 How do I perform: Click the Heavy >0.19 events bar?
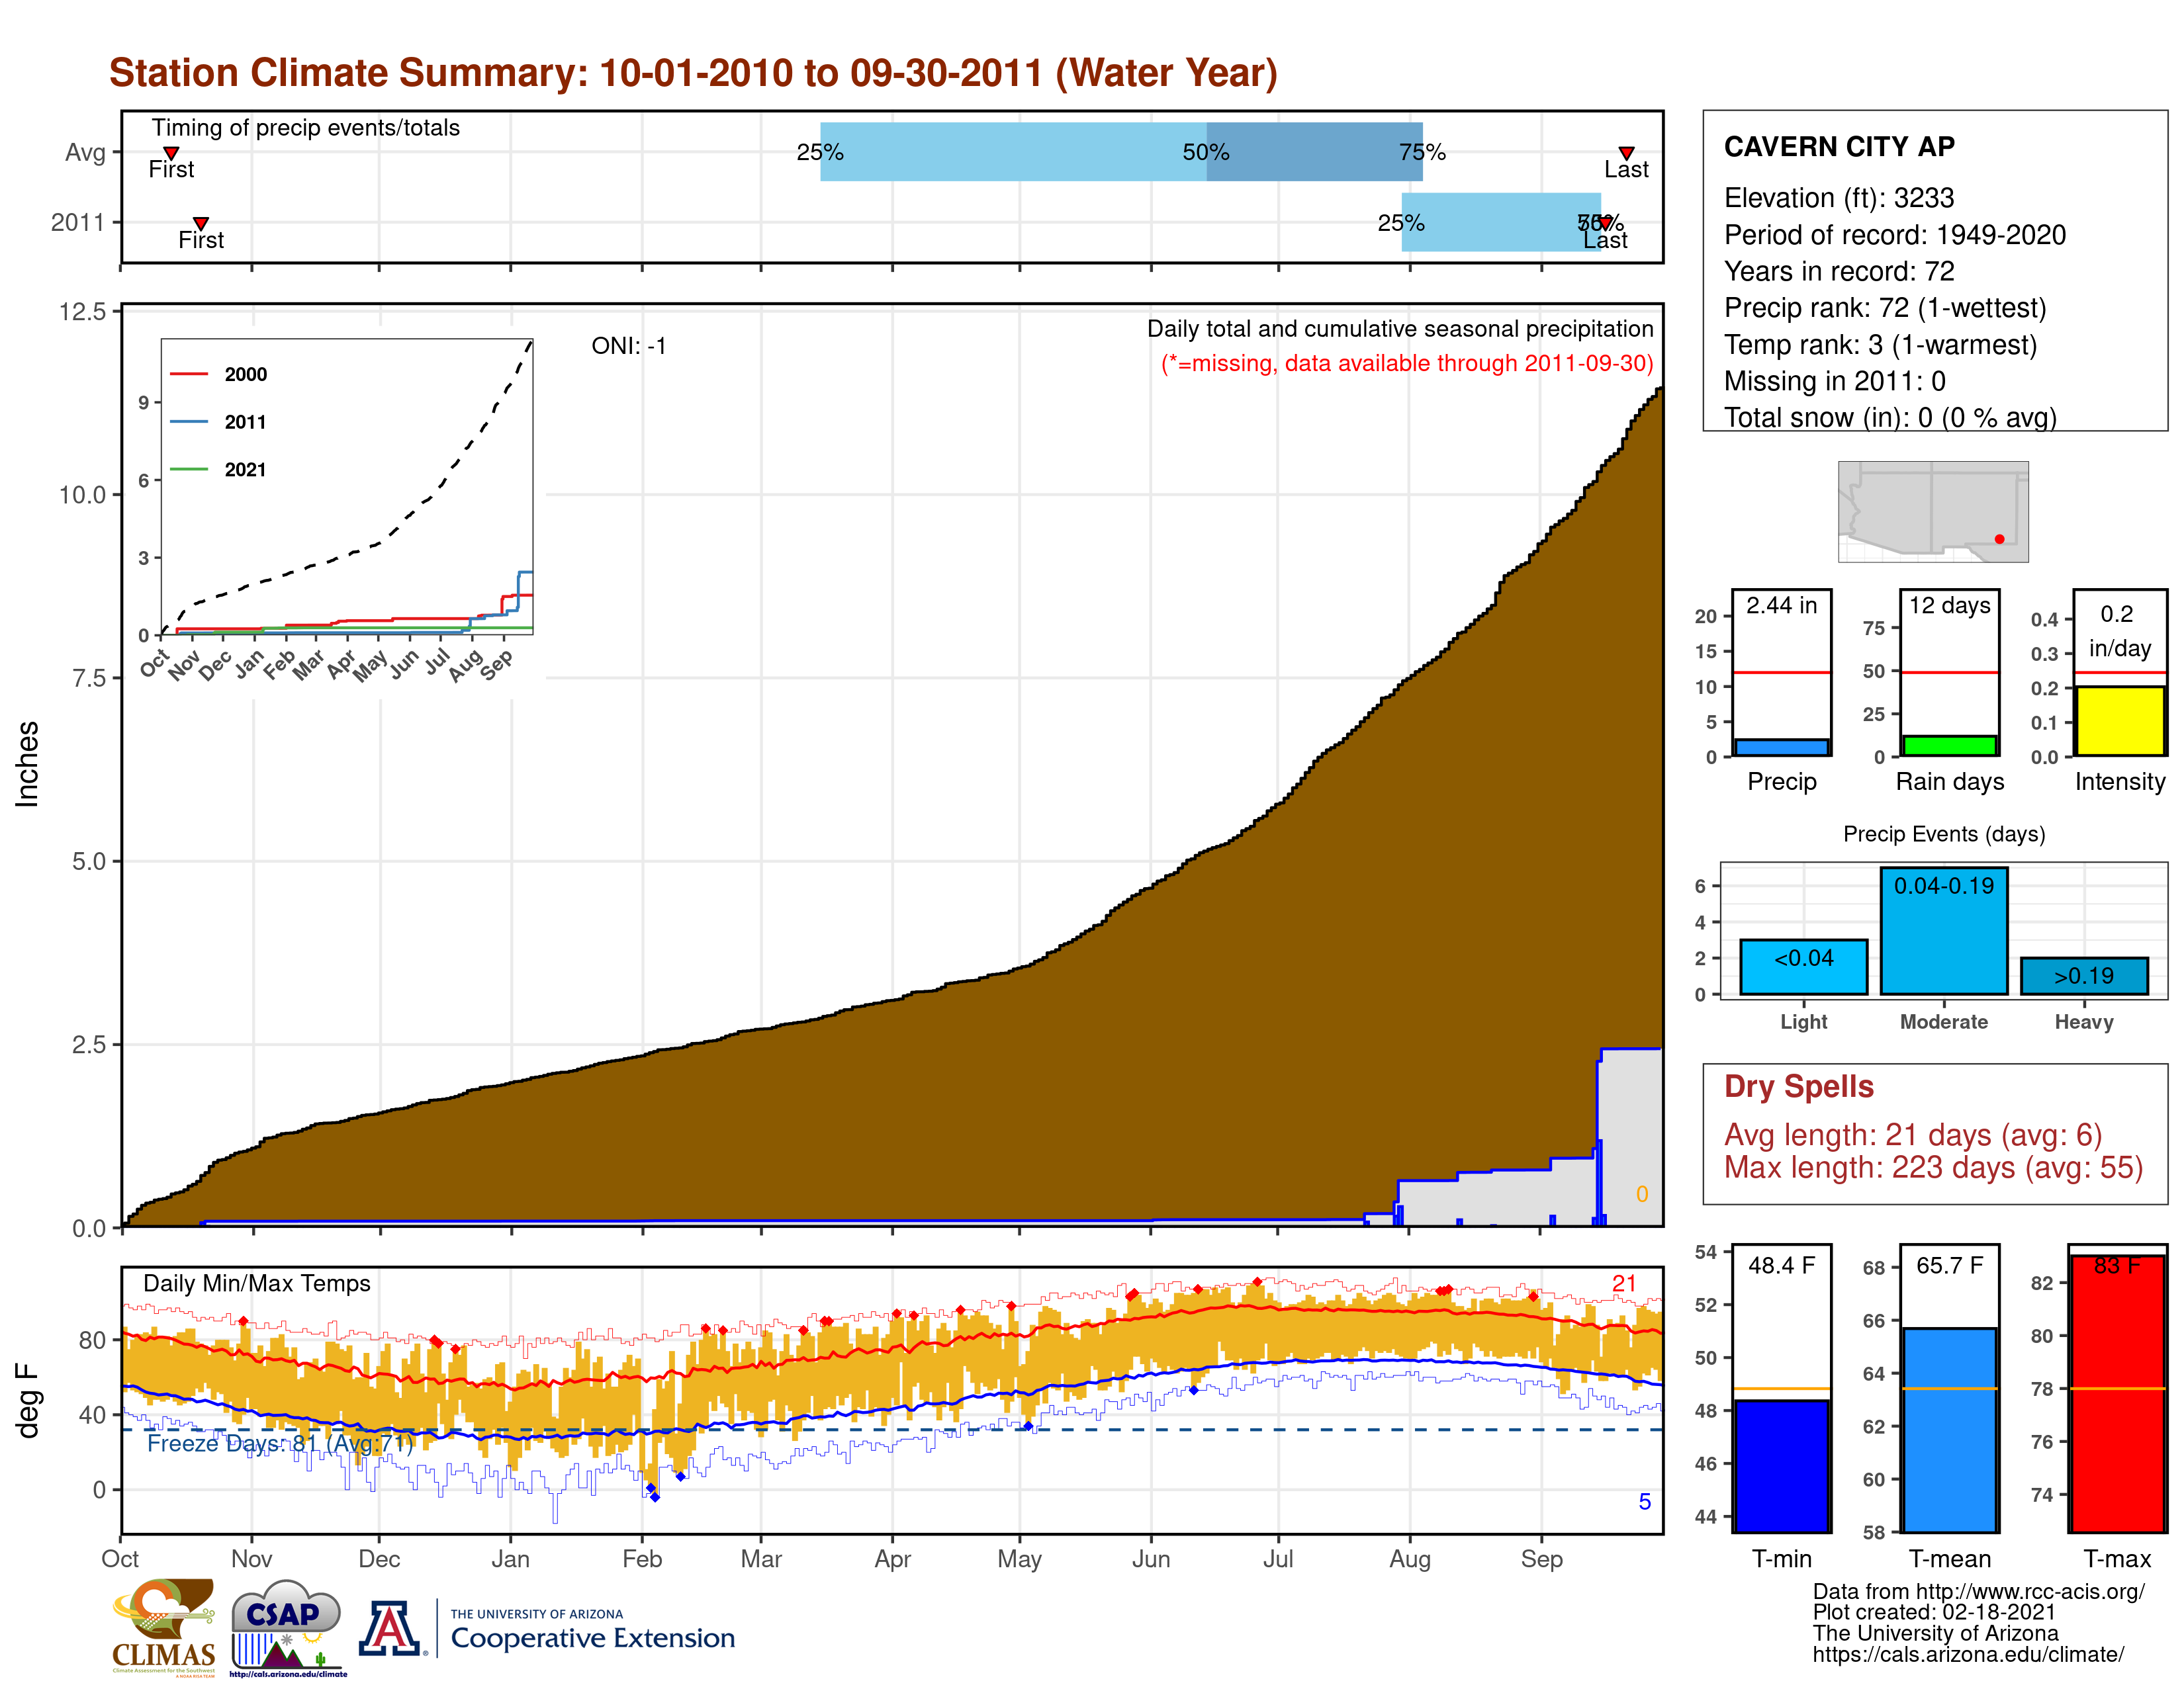click(x=2084, y=975)
